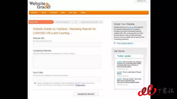
Task: Click the red watermark logo in corner
Action: click(147, 90)
